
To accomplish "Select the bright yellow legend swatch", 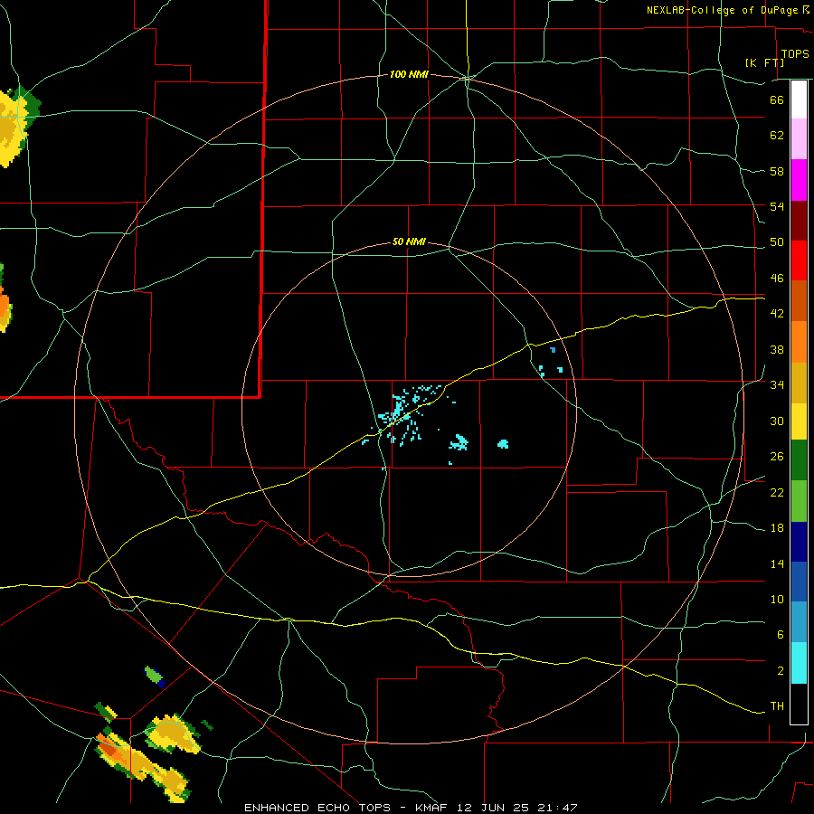I will tap(799, 421).
